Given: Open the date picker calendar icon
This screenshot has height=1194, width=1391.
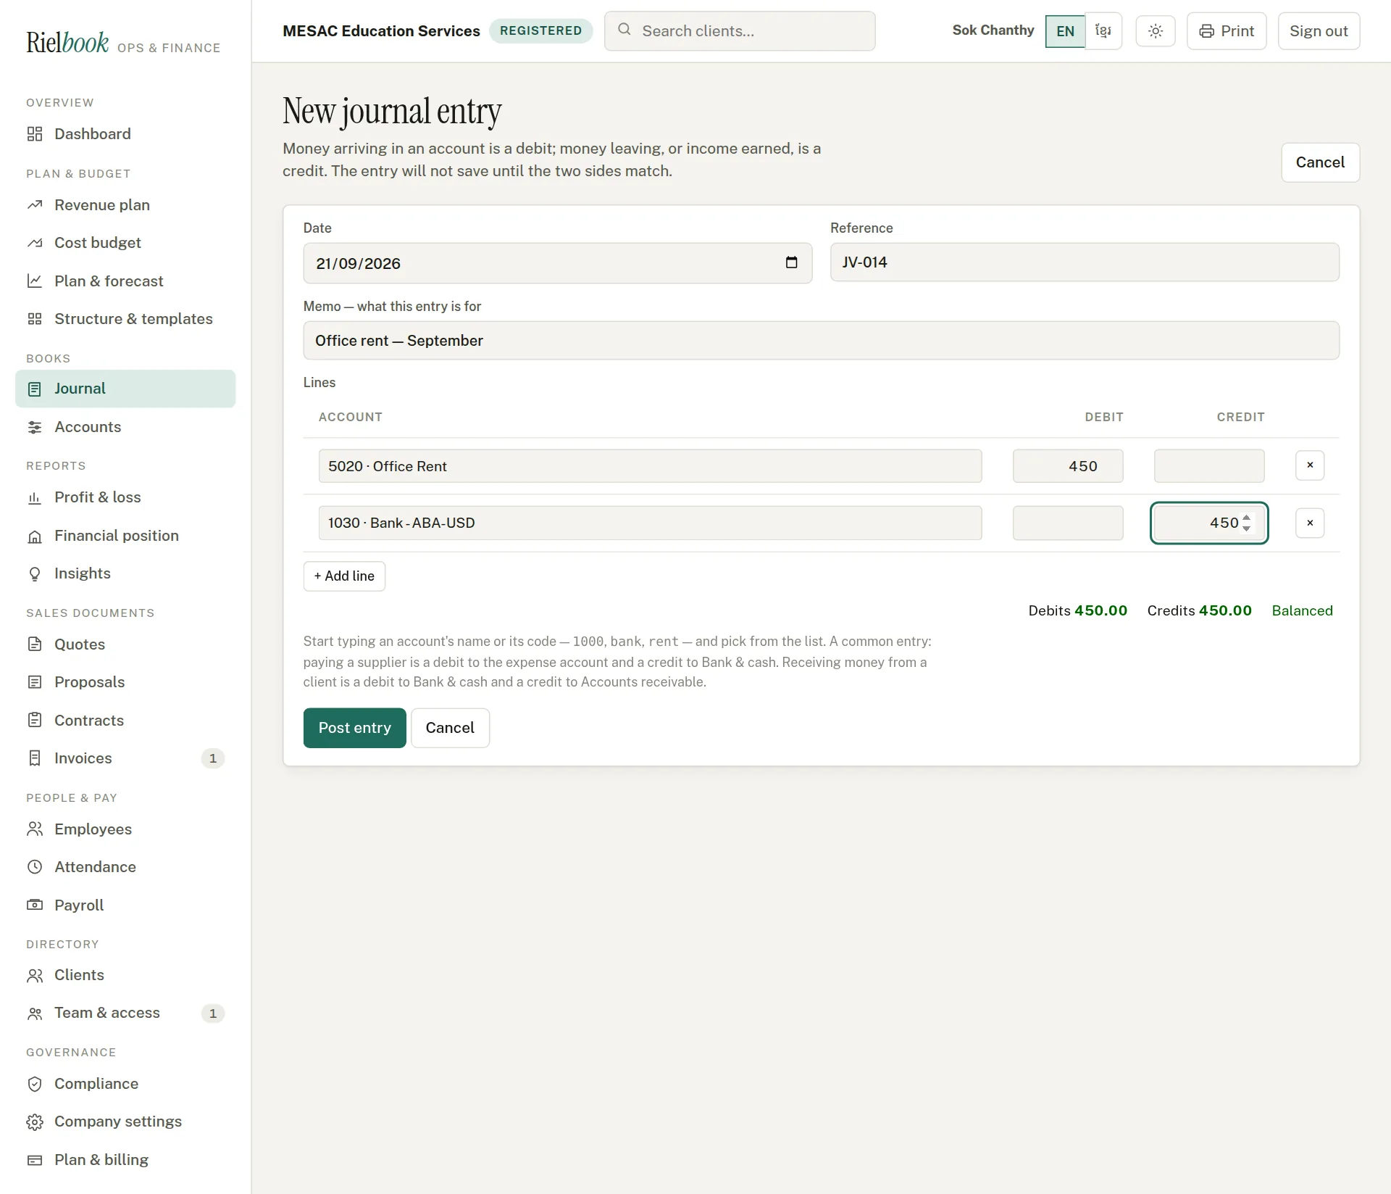Looking at the screenshot, I should pos(791,262).
